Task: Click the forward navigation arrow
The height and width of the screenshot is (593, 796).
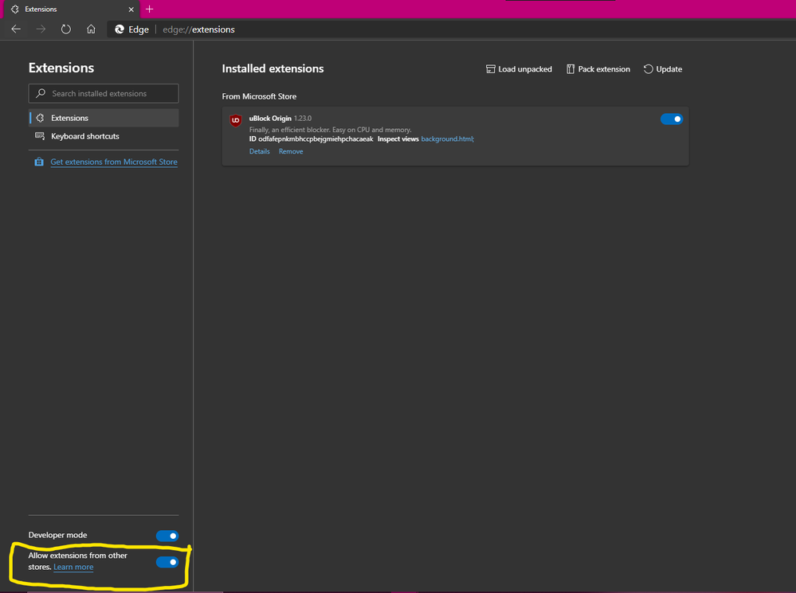Action: coord(41,29)
